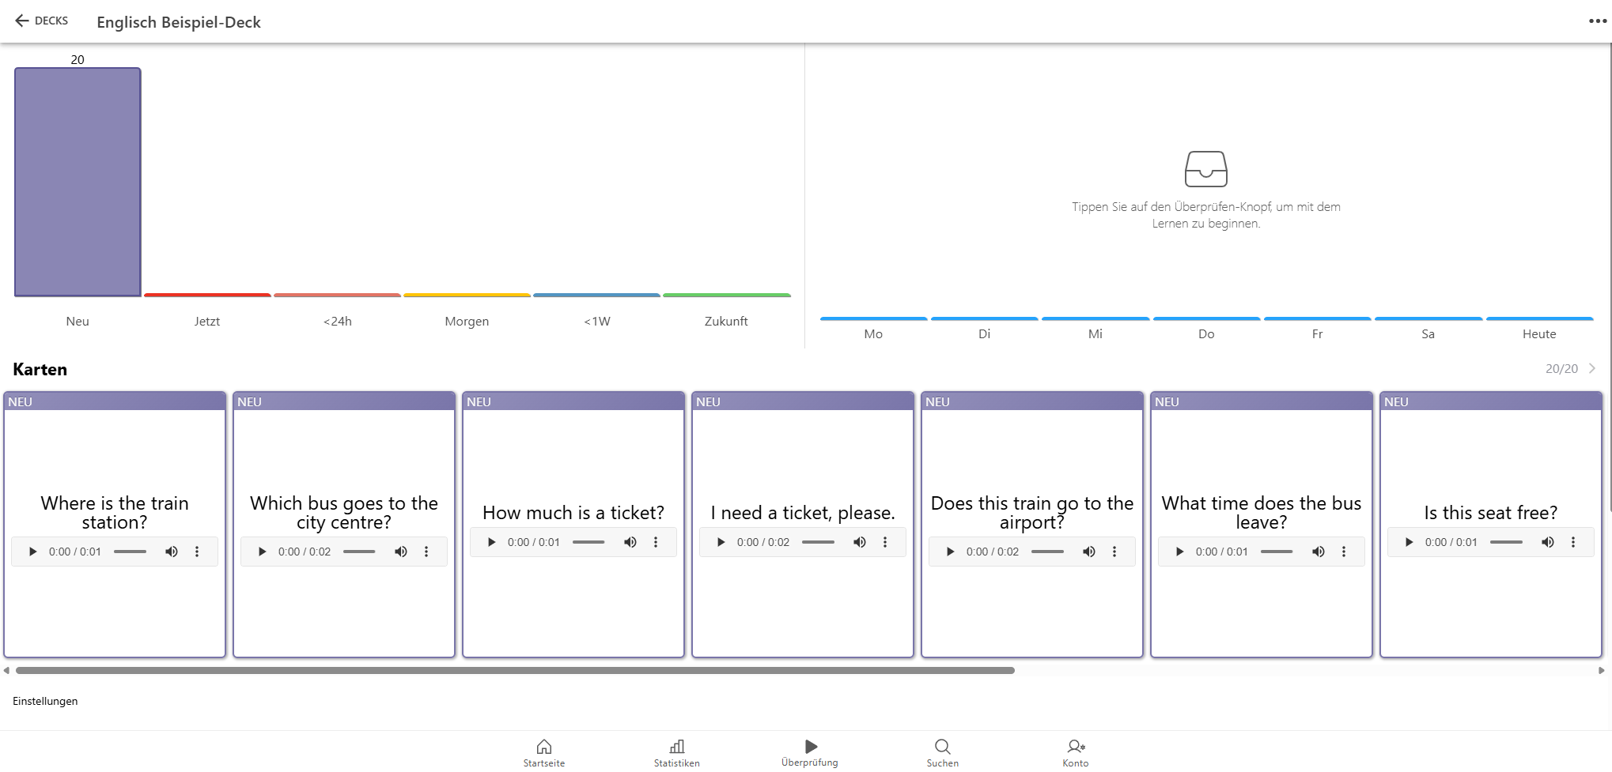Image resolution: width=1612 pixels, height=772 pixels.
Task: Click the audio progress bar on the bus leave card
Action: click(x=1277, y=552)
